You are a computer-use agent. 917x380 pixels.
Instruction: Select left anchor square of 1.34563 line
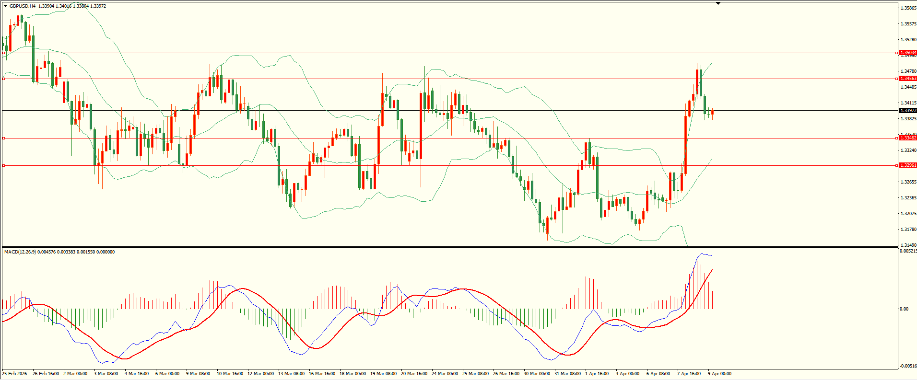(4, 79)
